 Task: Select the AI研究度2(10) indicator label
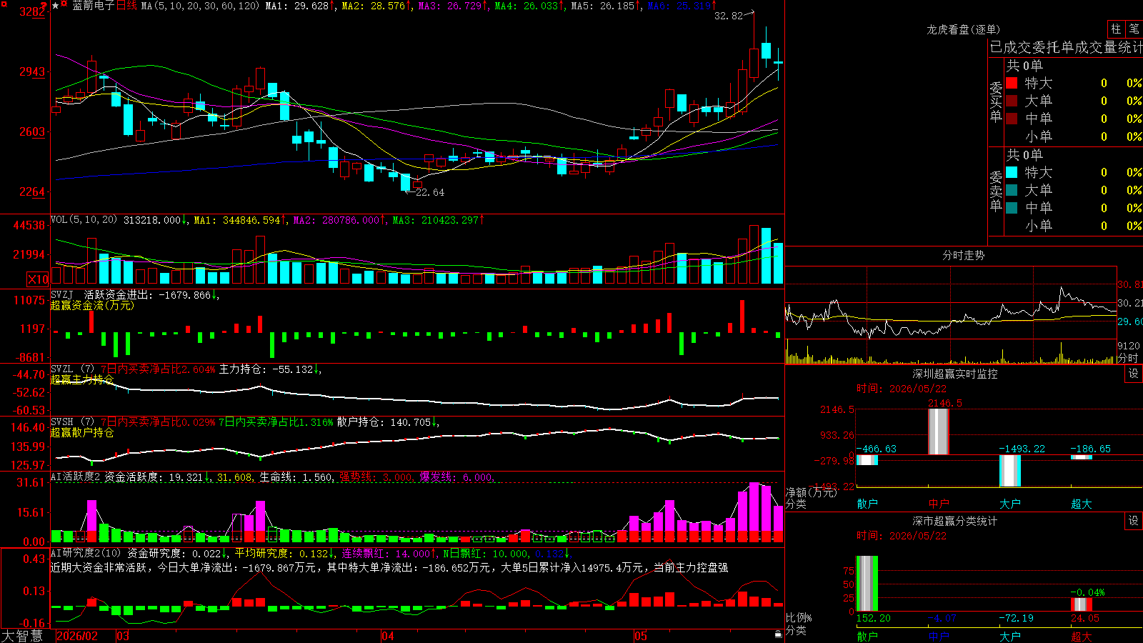coord(86,553)
